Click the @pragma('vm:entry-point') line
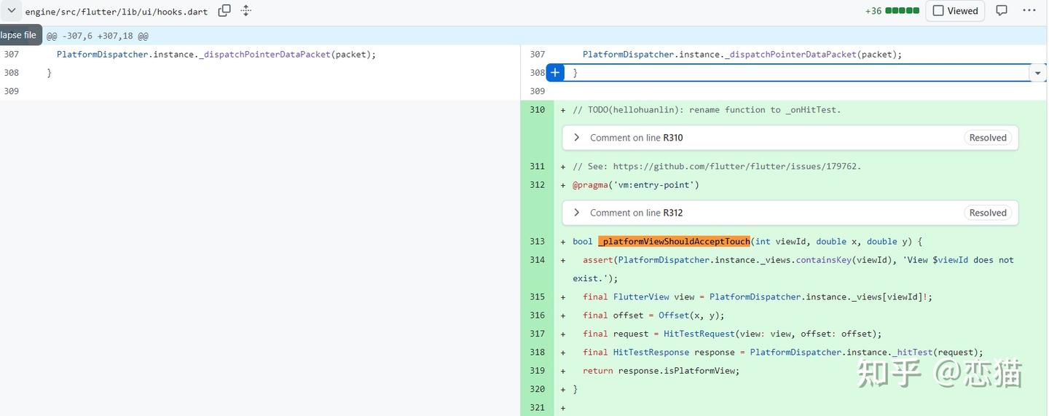The width and height of the screenshot is (1049, 416). pos(636,185)
